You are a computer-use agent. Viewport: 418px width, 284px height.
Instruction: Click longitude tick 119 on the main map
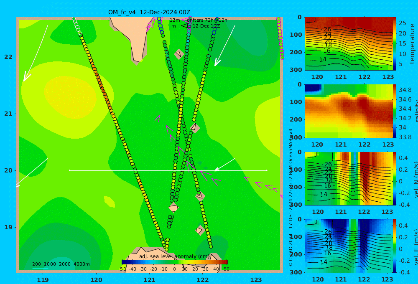(x=43, y=280)
